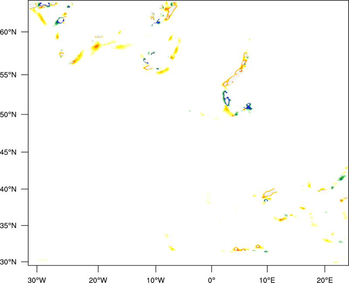
Task: Click the 10°E longitude axis label
Action: (267, 280)
